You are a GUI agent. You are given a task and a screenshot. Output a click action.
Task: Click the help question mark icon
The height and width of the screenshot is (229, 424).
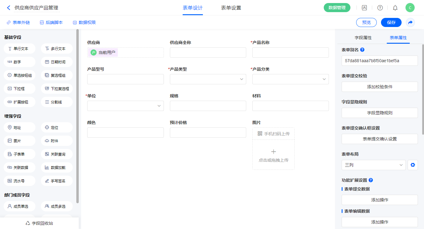pos(380,8)
